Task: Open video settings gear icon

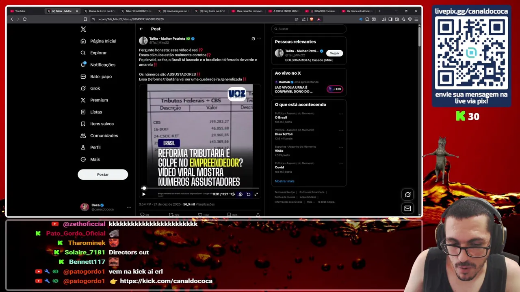Action: pos(240,194)
